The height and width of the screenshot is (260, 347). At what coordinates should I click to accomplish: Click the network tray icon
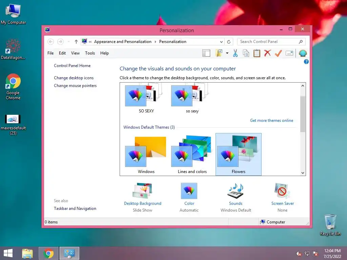click(x=307, y=254)
